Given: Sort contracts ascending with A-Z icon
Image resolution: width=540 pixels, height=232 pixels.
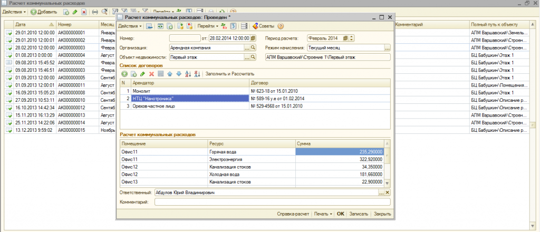Looking at the screenshot, I should click(188, 74).
